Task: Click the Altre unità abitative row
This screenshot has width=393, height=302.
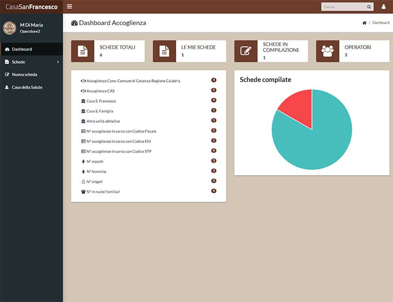Action: tap(149, 121)
